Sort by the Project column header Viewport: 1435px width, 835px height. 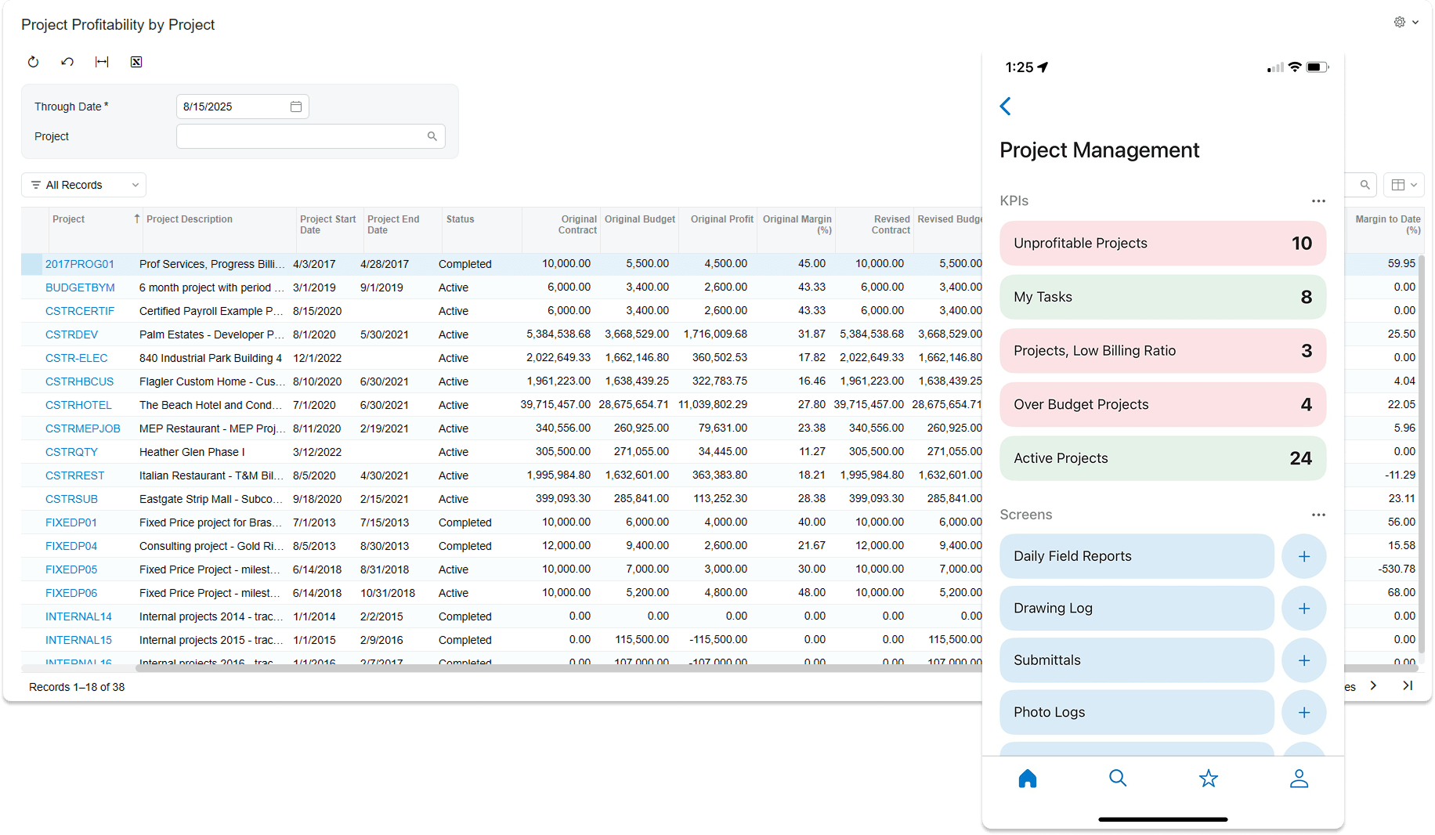click(x=69, y=219)
